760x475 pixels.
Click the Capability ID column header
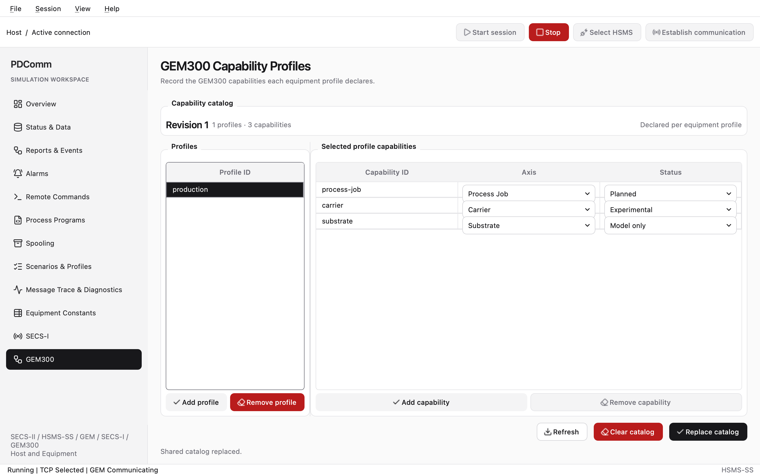point(387,173)
